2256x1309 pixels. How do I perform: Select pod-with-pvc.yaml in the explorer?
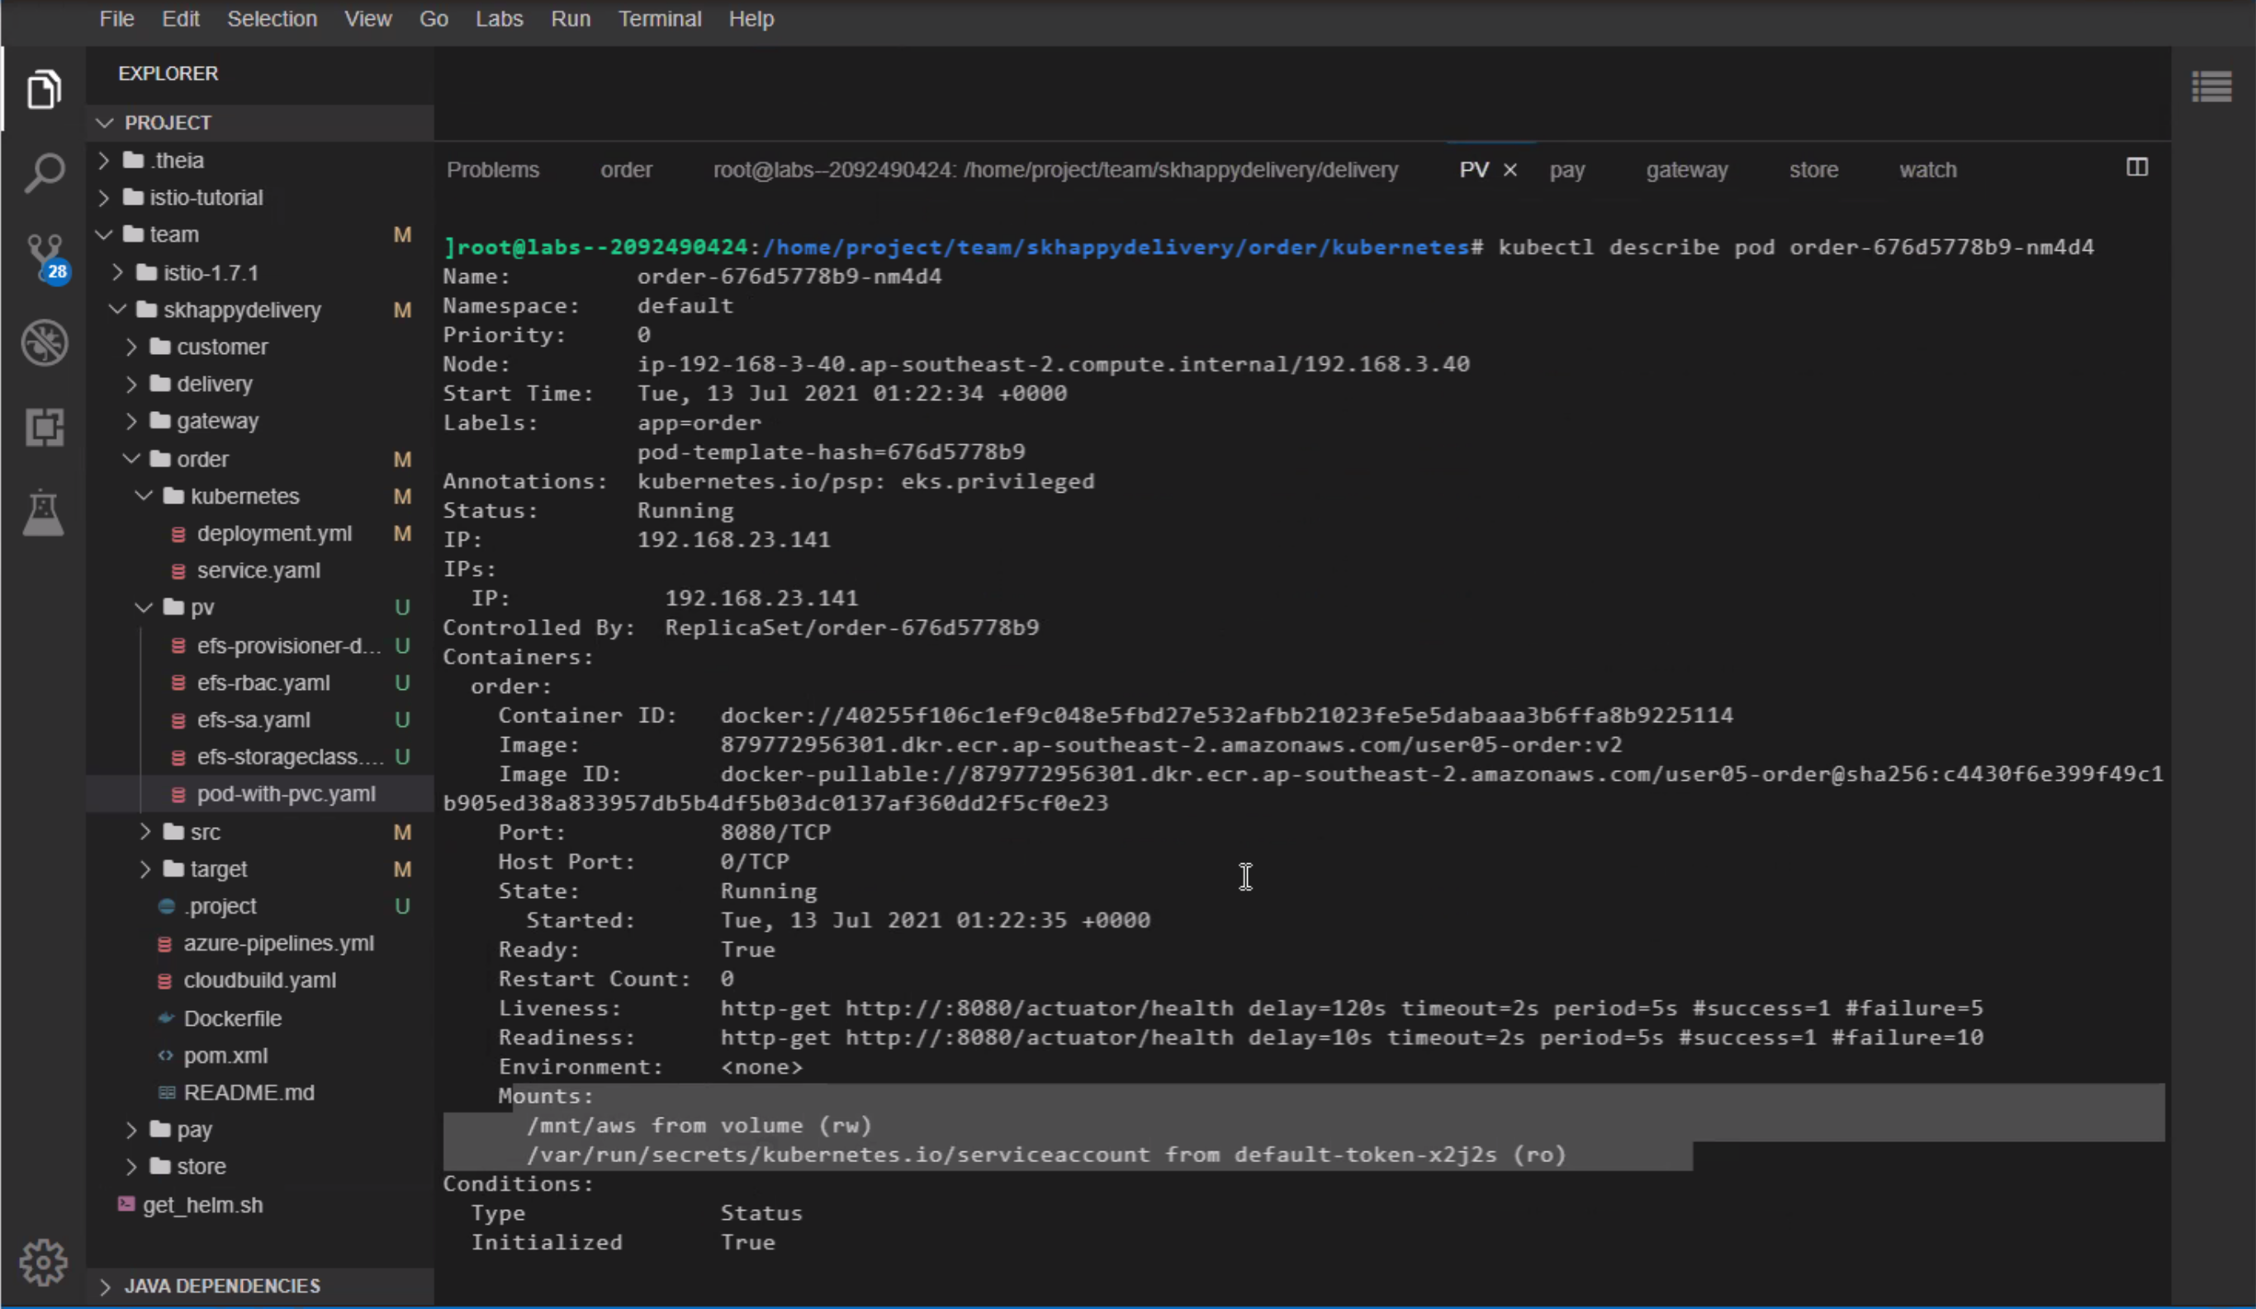pyautogui.click(x=285, y=792)
